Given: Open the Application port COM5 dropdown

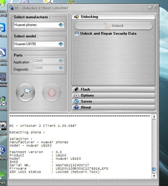Looking at the screenshot, I should 61,61.
